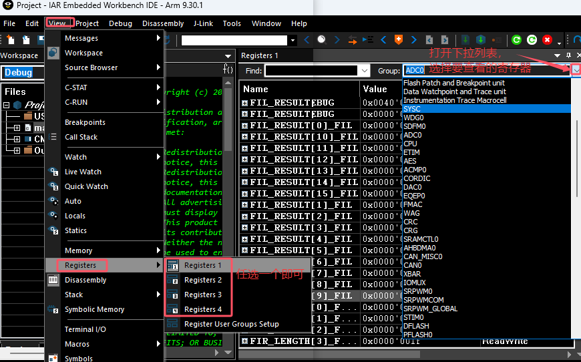This screenshot has height=362, width=581.
Task: Expand the FIL_RESULT[15]_FIL register row
Action: (x=244, y=194)
